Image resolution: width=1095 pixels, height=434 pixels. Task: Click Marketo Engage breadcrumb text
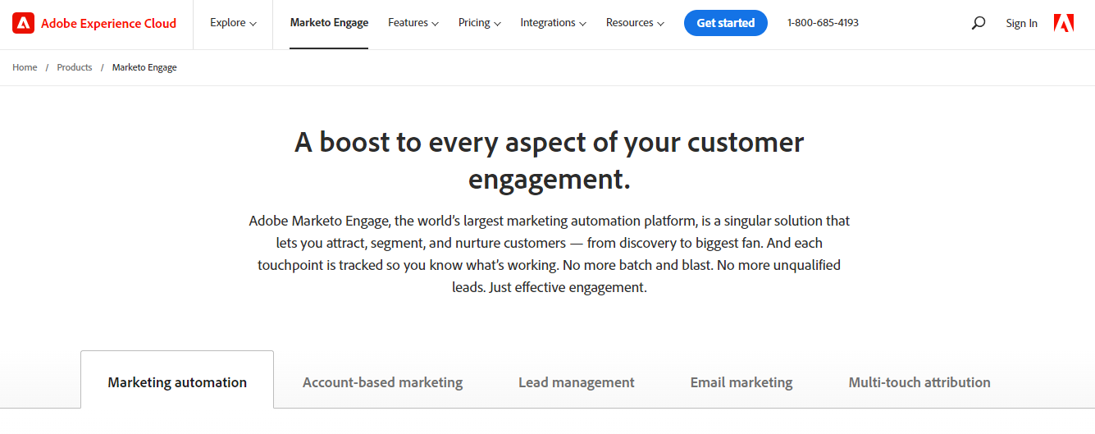[x=144, y=67]
